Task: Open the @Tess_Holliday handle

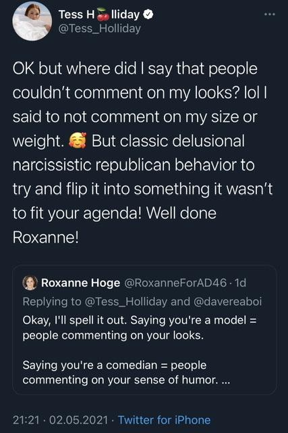Action: (99, 28)
